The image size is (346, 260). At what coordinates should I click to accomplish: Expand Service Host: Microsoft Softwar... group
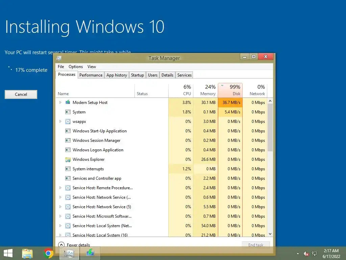[x=60, y=216]
